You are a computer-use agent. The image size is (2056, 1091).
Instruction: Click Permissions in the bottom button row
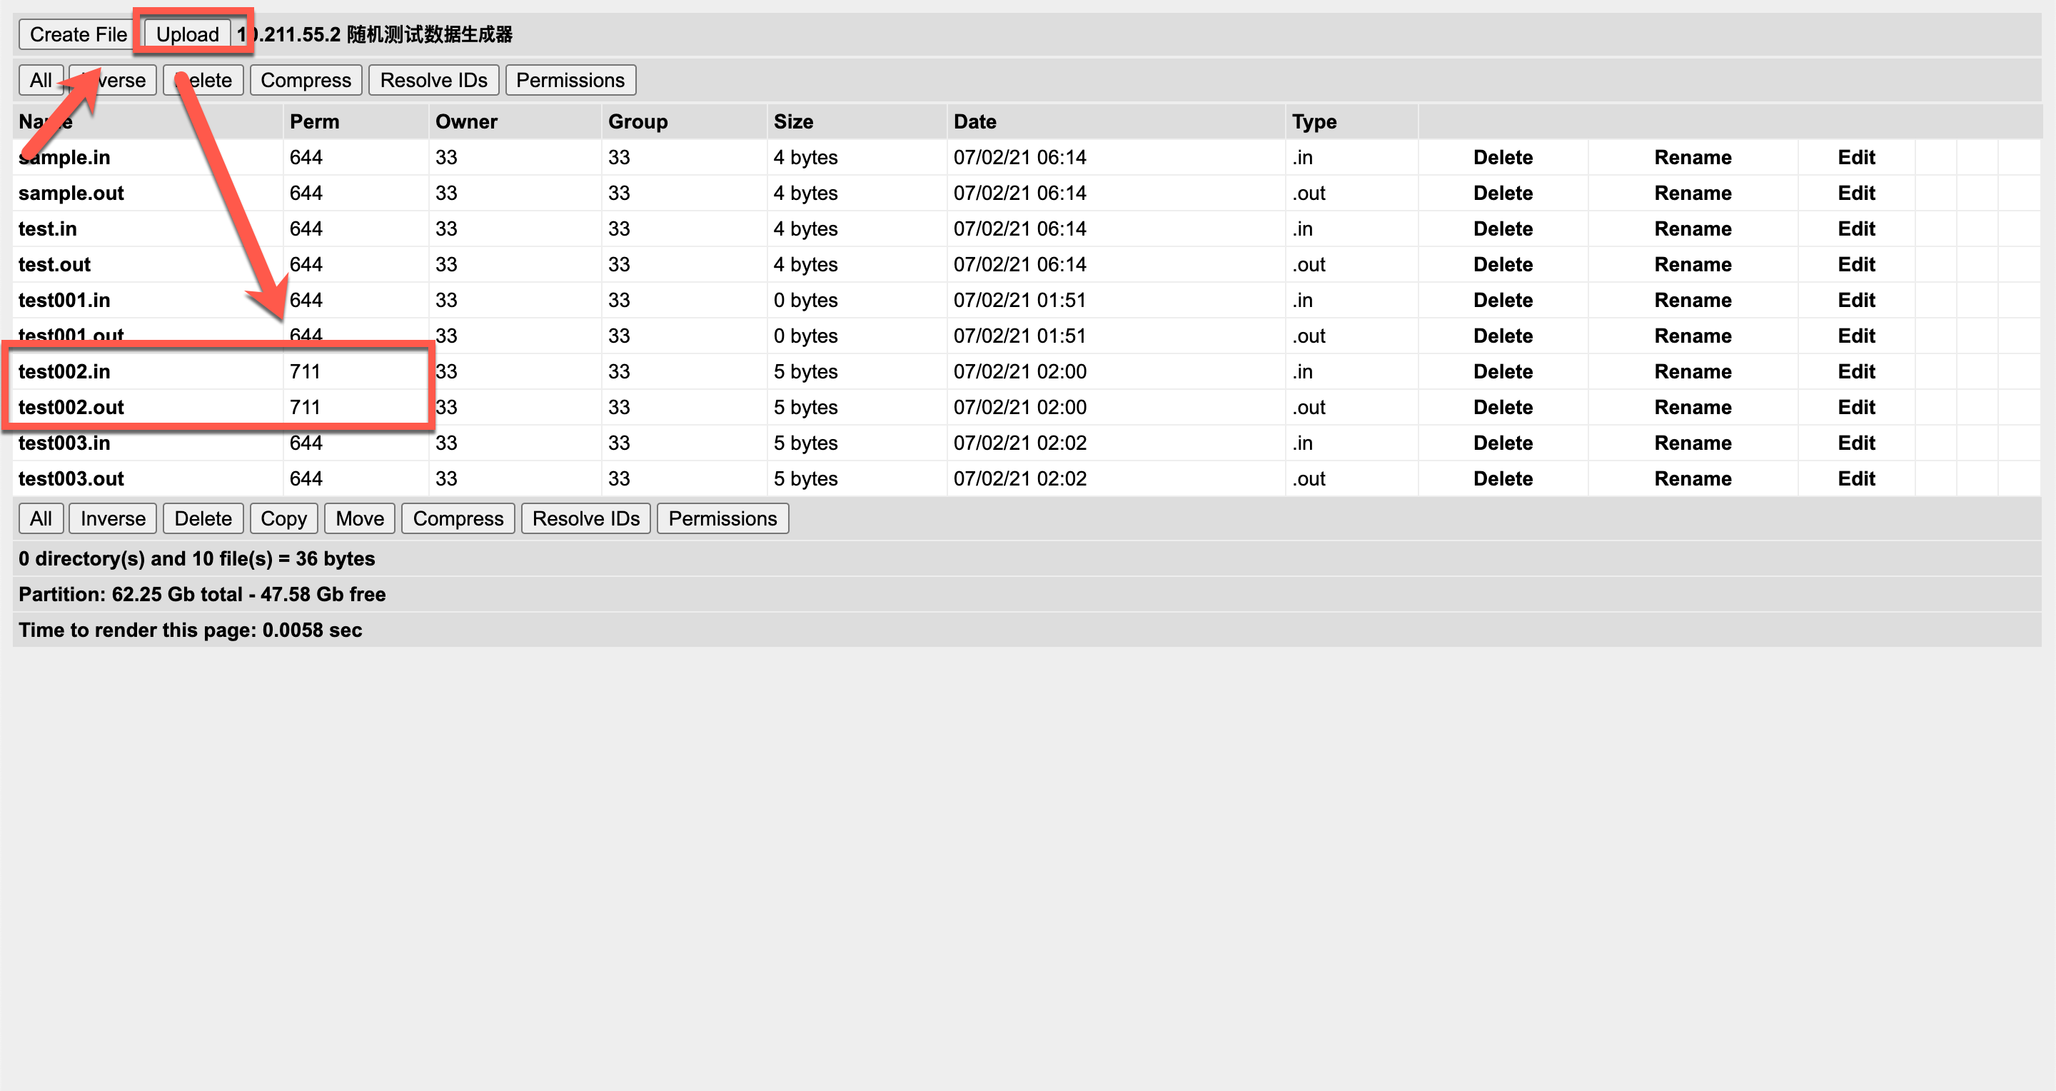pos(722,518)
